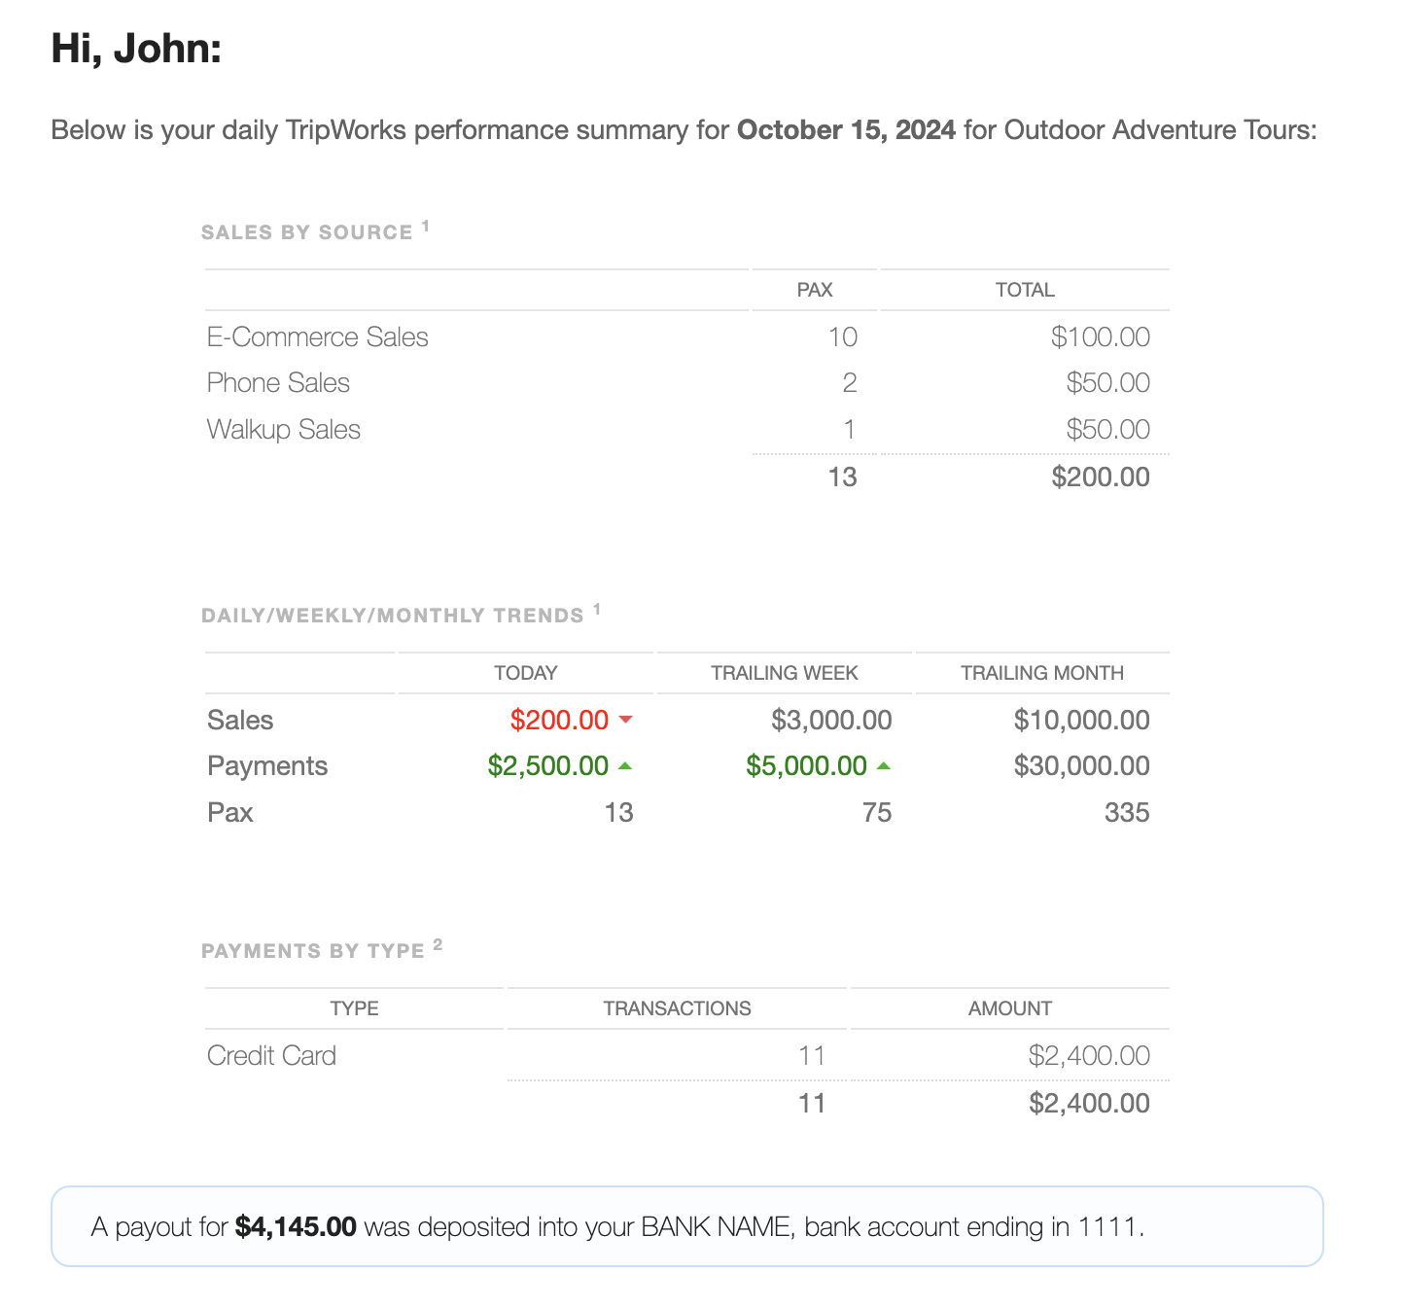
Task: Click the TRANSACTIONS column header
Action: pyautogui.click(x=677, y=1008)
